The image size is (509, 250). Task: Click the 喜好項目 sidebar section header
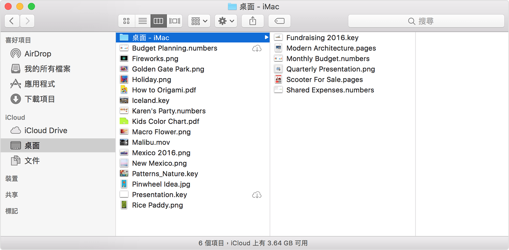pyautogui.click(x=18, y=40)
